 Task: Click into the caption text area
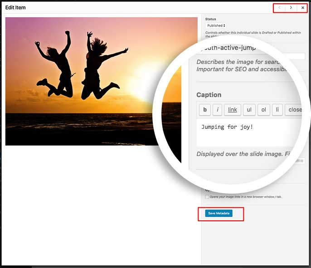point(249,132)
